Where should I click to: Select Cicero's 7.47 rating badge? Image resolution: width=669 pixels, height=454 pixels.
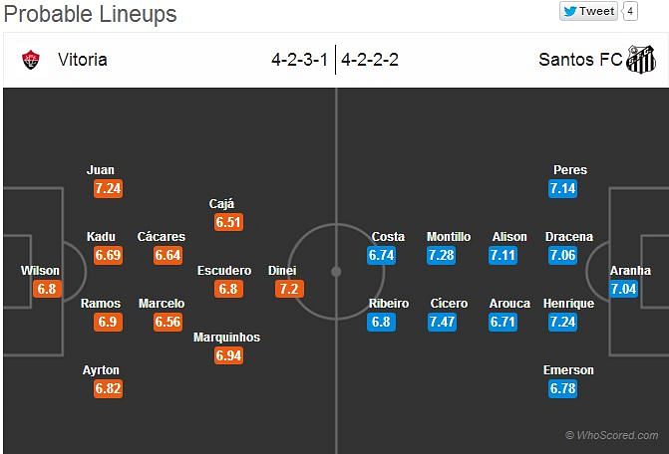[x=442, y=322]
